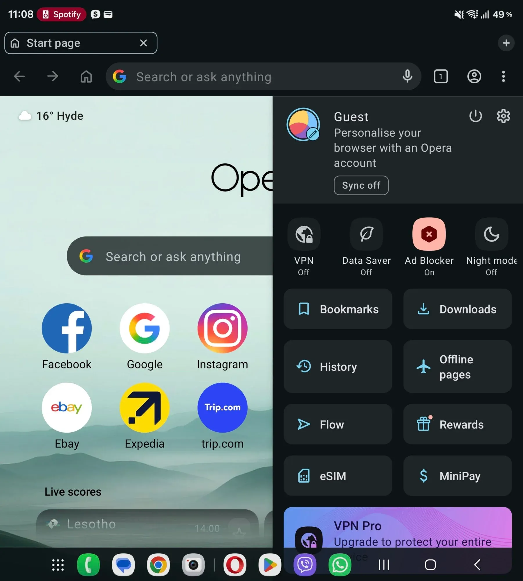Screen dimensions: 523x581
Task: Open the History menu entry
Action: (x=338, y=367)
